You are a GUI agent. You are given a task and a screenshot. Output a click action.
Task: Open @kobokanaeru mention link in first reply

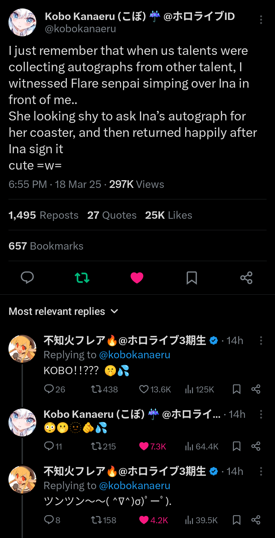pyautogui.click(x=134, y=355)
